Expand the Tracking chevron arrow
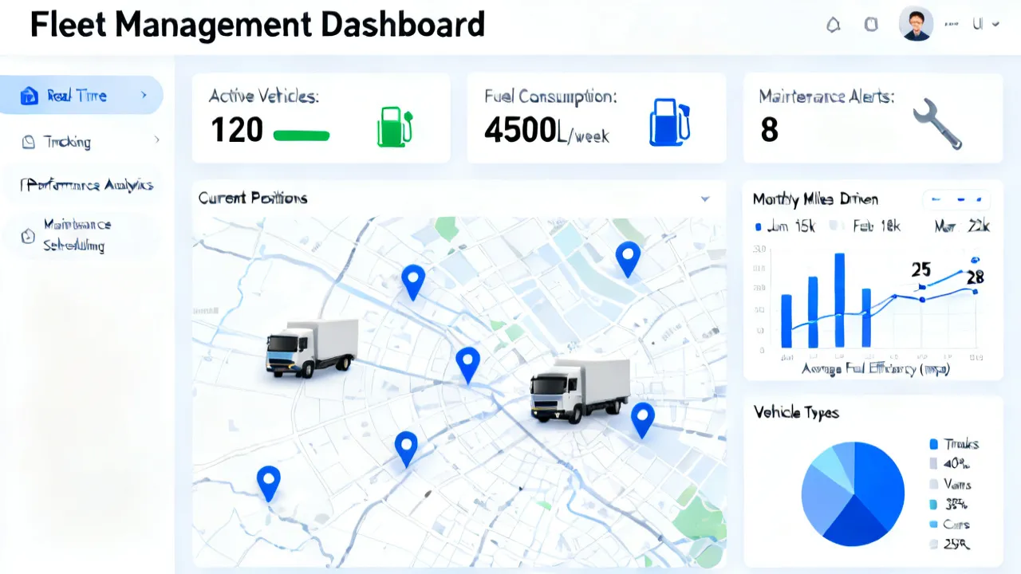The height and width of the screenshot is (574, 1021). point(156,140)
